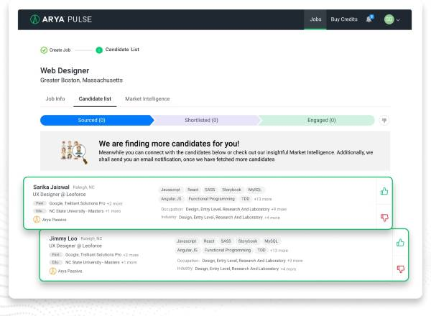Viewport: 431px width, 316px height.
Task: Expand +2 more past companies for Sarika
Action: (x=114, y=204)
